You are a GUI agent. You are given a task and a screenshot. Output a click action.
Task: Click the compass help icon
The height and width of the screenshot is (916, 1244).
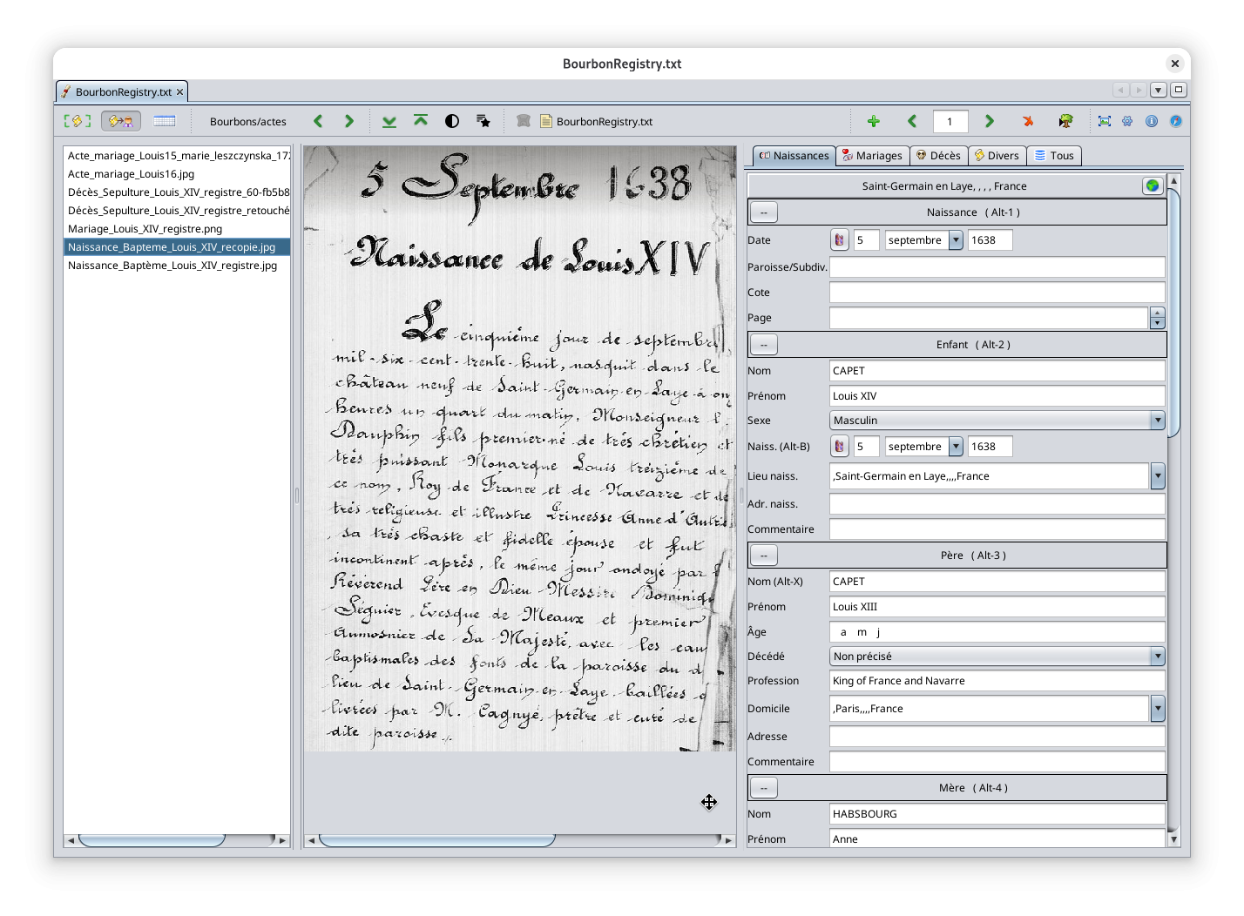tap(1175, 121)
